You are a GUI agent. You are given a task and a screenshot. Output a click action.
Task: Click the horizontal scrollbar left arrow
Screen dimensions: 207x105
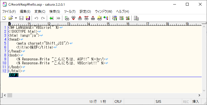[x=5, y=95]
